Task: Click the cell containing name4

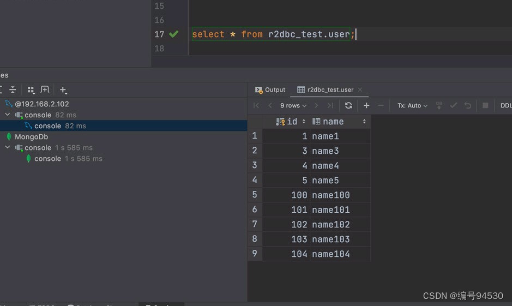Action: click(340, 166)
